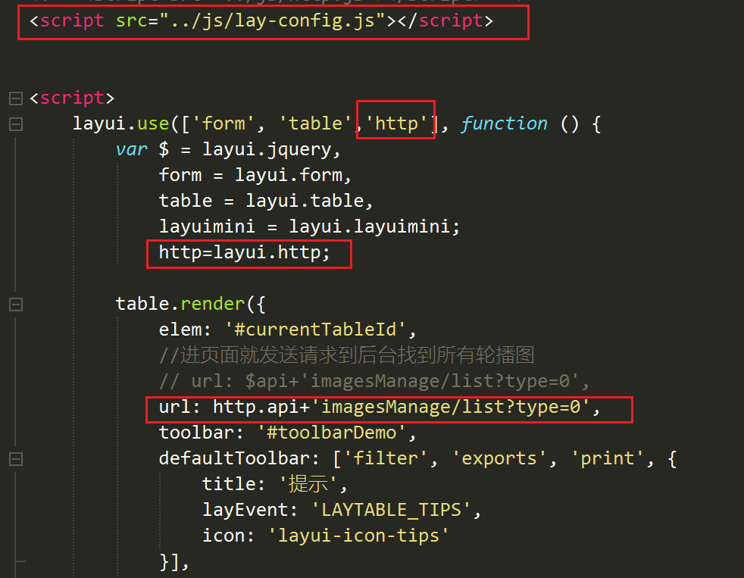Select the http=layui.http assignment line
Viewport: 744px width, 578px height.
pyautogui.click(x=242, y=252)
